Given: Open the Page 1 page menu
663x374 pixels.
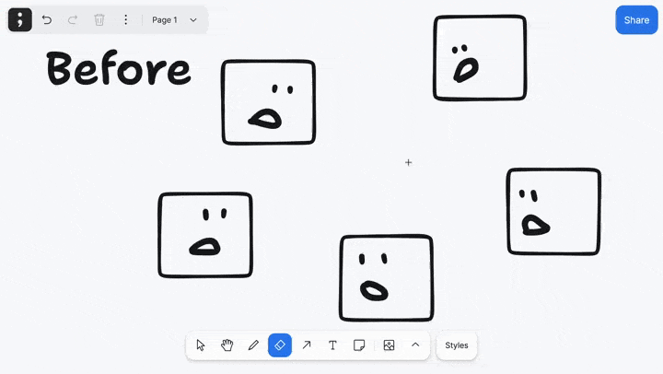Looking at the screenshot, I should pos(175,20).
